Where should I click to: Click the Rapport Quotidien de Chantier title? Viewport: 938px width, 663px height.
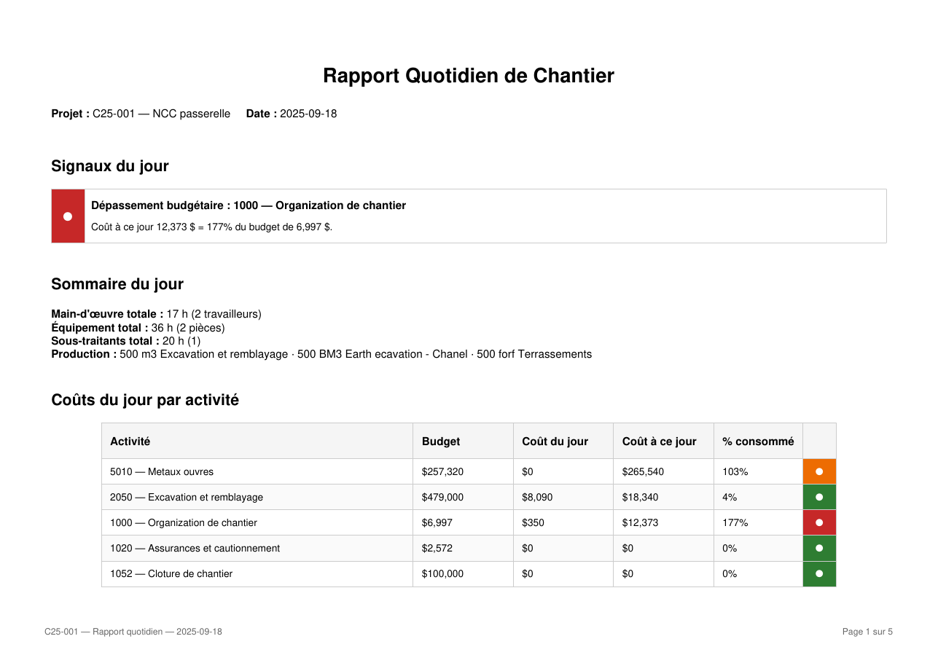469,76
